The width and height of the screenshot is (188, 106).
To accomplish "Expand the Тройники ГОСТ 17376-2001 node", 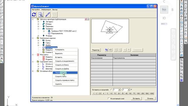I will pyautogui.click(x=44, y=31).
